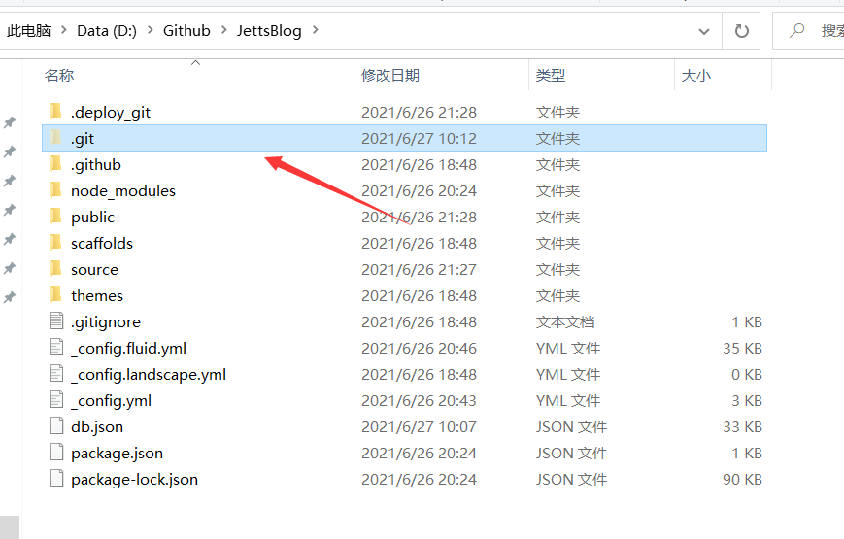This screenshot has width=844, height=539.
Task: Open address bar history dropdown arrow
Action: point(704,31)
